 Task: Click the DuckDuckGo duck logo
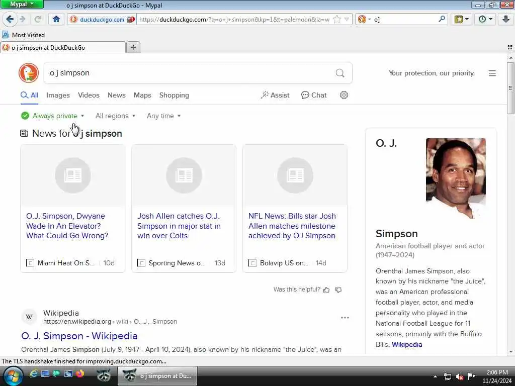[29, 73]
